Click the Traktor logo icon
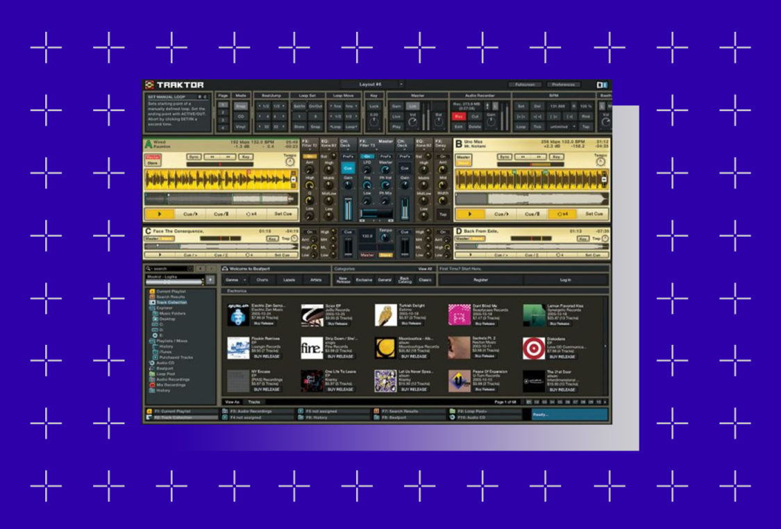 click(x=150, y=84)
